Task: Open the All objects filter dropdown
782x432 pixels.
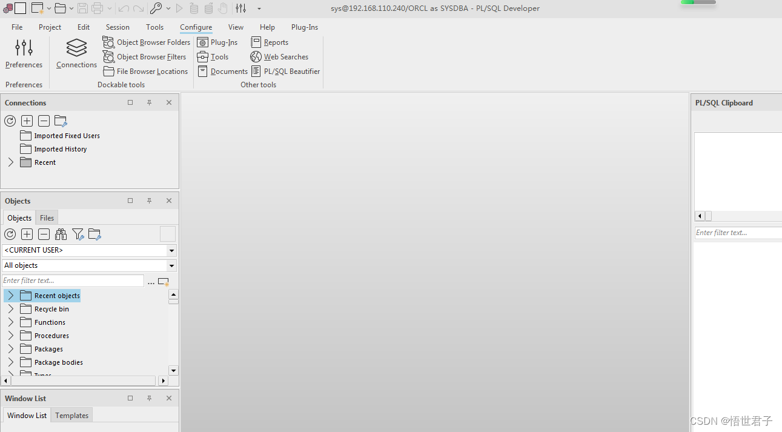Action: (172, 266)
